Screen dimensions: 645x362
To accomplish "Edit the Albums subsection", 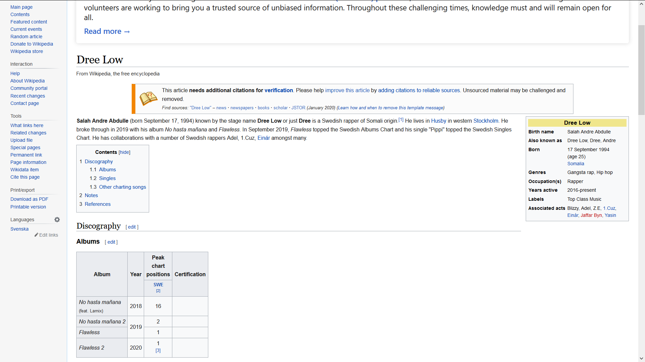I will coord(111,242).
